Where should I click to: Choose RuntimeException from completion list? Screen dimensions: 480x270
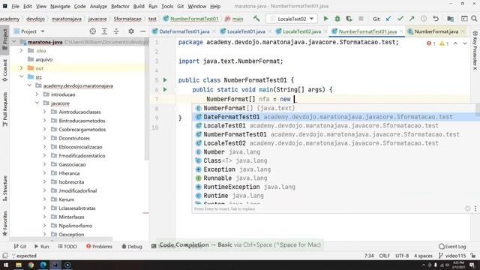pos(334,187)
